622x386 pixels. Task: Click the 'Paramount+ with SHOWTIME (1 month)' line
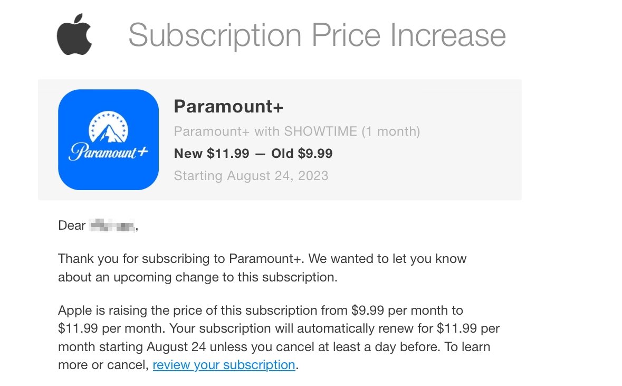pyautogui.click(x=296, y=131)
